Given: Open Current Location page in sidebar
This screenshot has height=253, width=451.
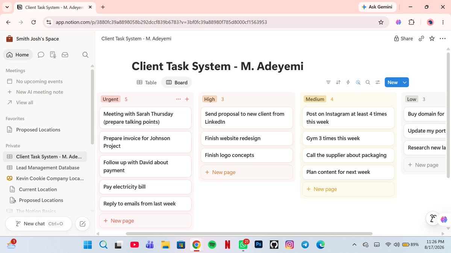Looking at the screenshot, I should 45,189.
